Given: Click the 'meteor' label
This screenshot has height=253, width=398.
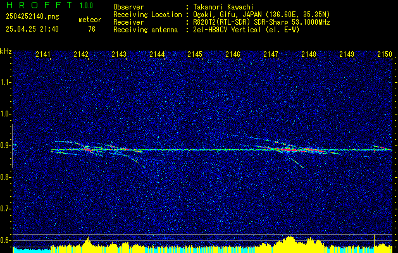Looking at the screenshot, I should [90, 20].
